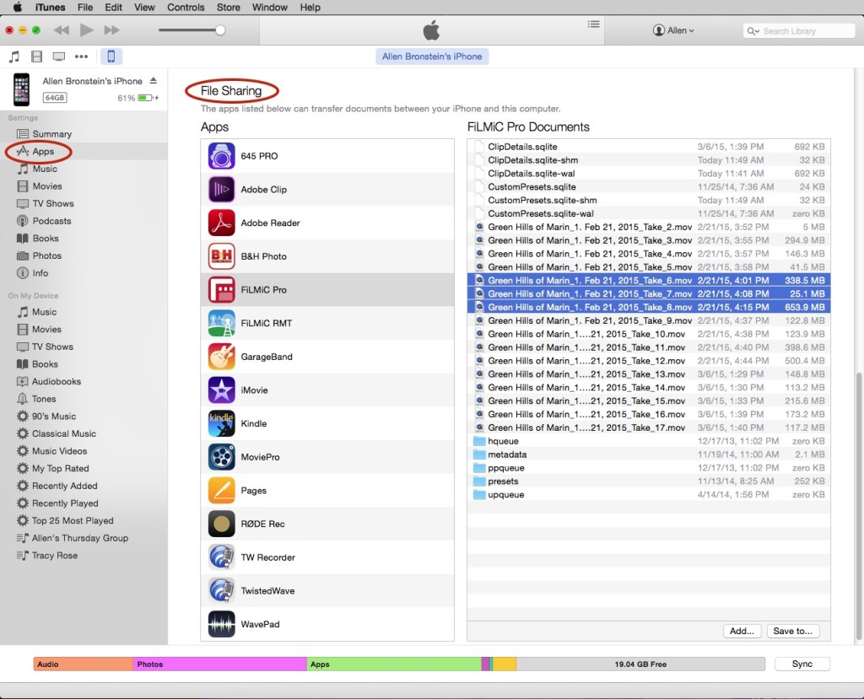Select the Pages app icon
Viewport: 864px width, 699px height.
point(222,490)
